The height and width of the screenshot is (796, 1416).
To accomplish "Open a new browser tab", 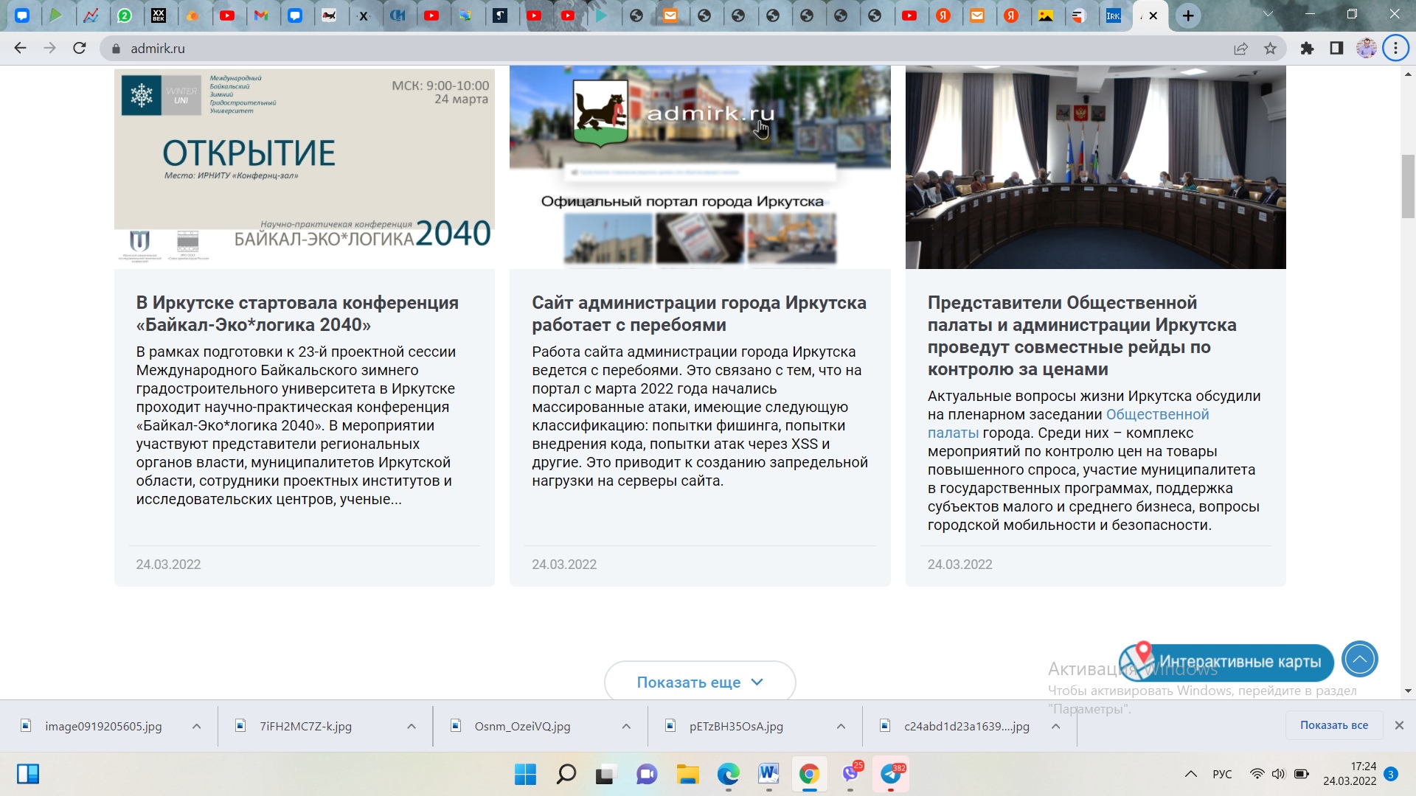I will [1188, 15].
